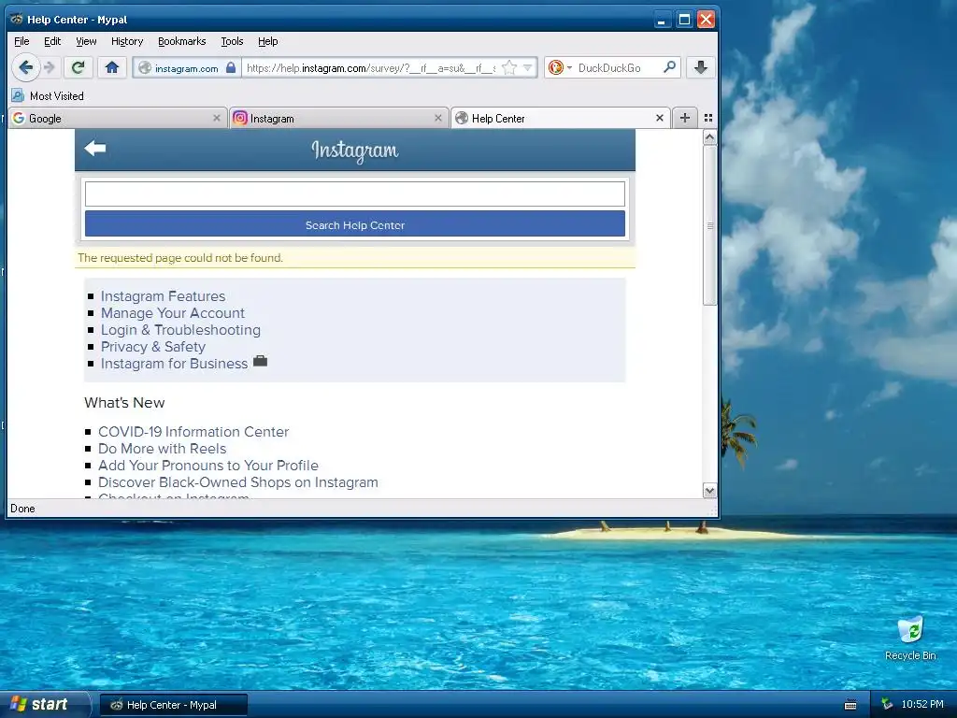Open Add Your Pronouns to Your Profile link
This screenshot has width=957, height=718.
click(208, 466)
